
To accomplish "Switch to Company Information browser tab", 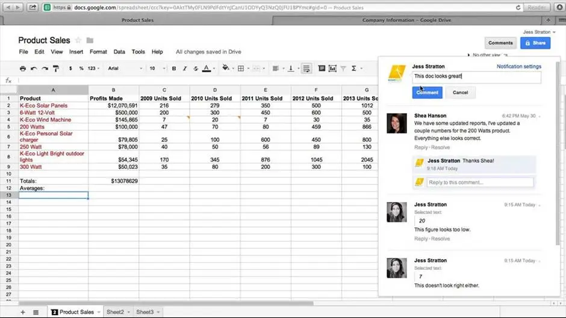I will click(x=406, y=20).
